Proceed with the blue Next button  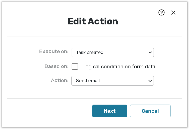coord(109,111)
